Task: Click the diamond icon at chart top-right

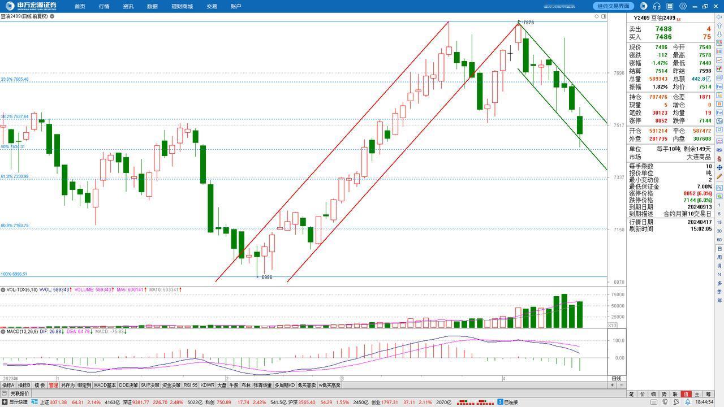Action: (x=597, y=16)
